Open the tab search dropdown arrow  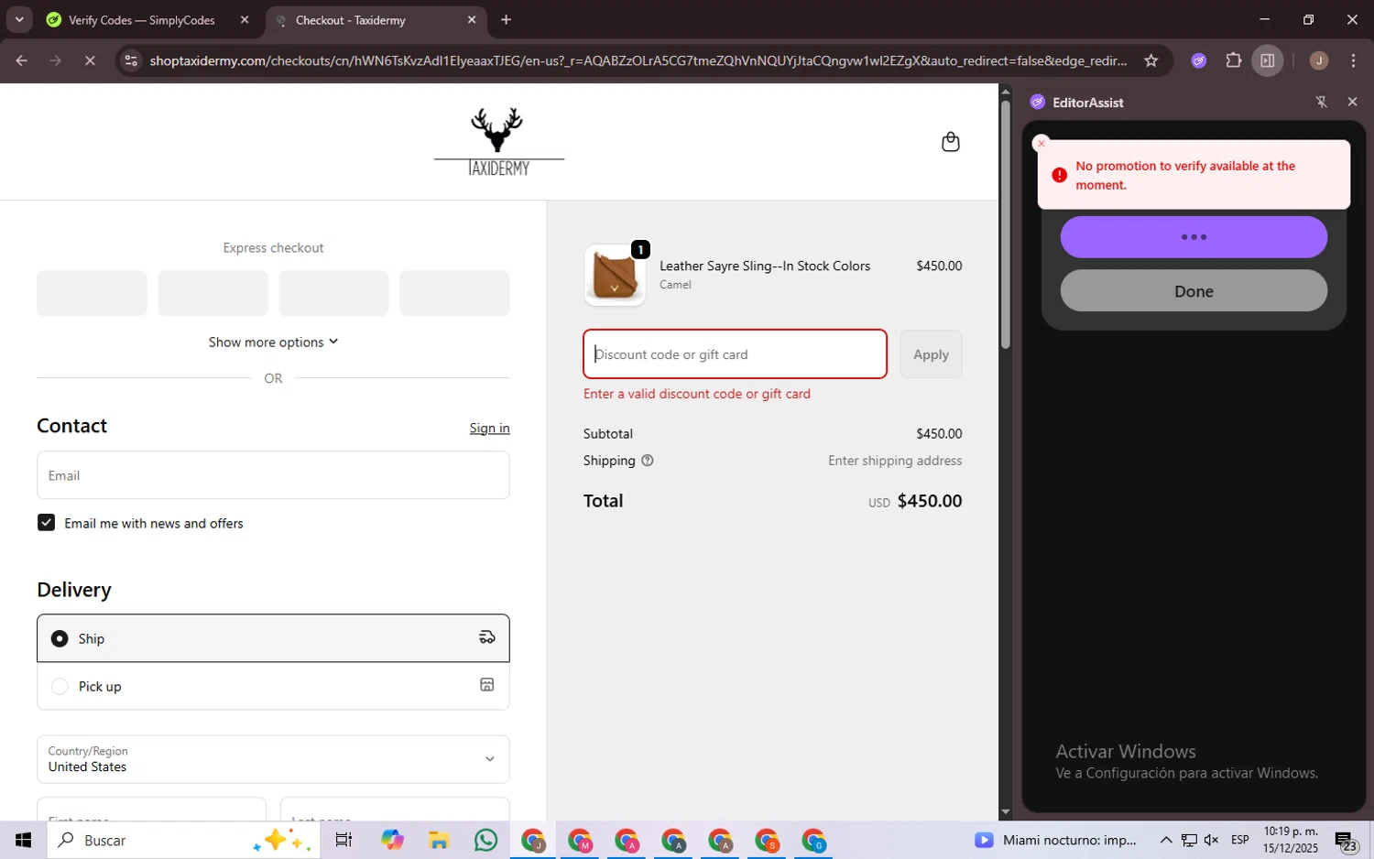click(x=19, y=19)
